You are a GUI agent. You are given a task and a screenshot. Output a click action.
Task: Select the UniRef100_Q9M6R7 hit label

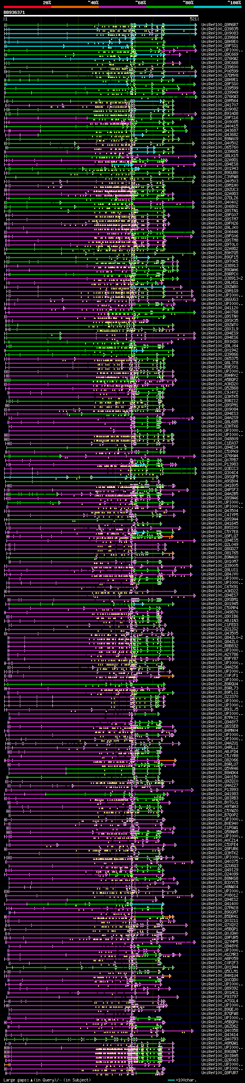point(220,25)
